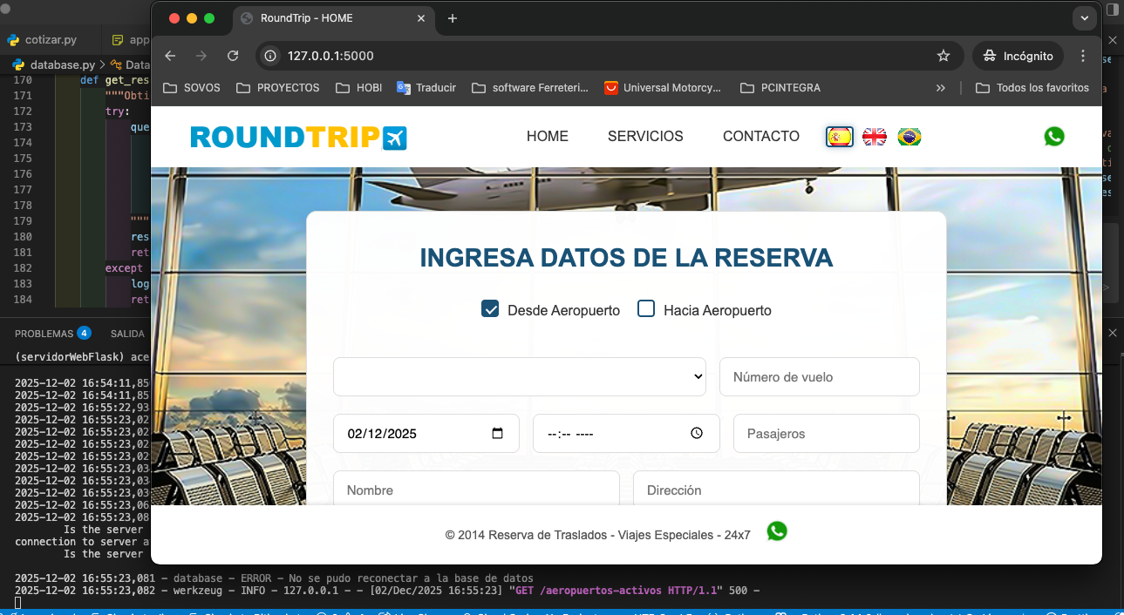
Task: Click the RoundTrip airplane logo icon
Action: tap(395, 138)
